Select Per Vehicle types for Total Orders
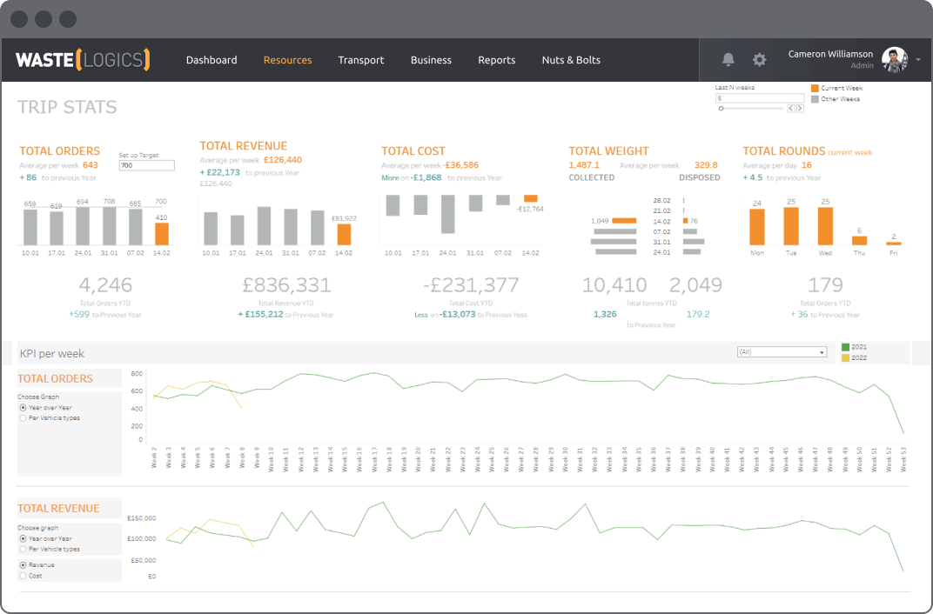Image resolution: width=933 pixels, height=614 pixels. pos(23,417)
